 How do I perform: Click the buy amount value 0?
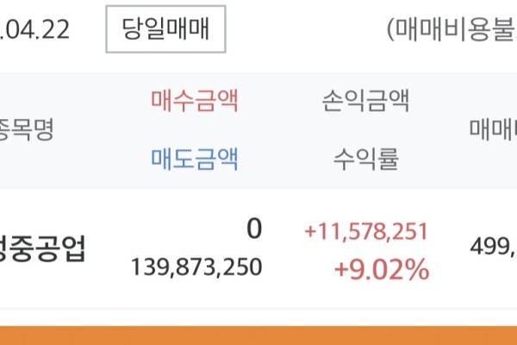coord(253,229)
